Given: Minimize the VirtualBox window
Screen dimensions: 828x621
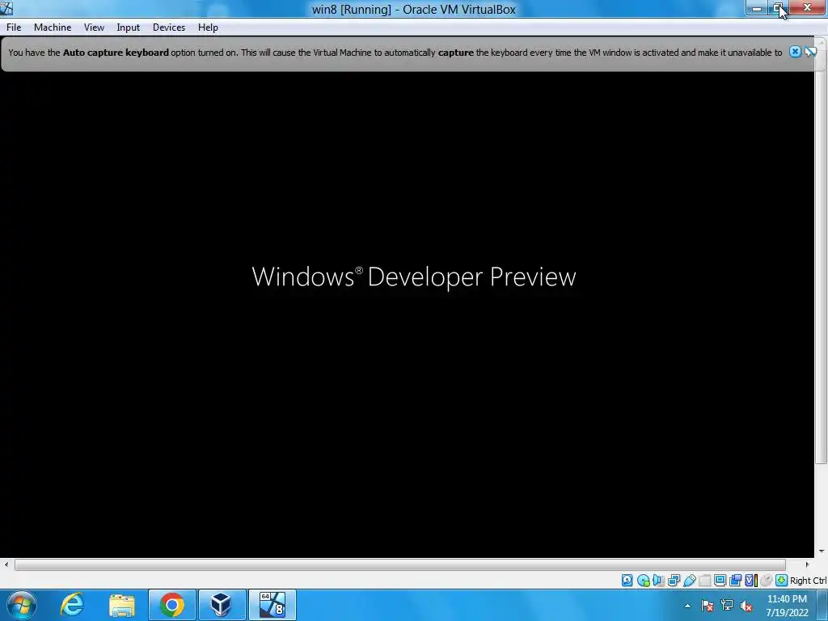Looking at the screenshot, I should pos(757,8).
